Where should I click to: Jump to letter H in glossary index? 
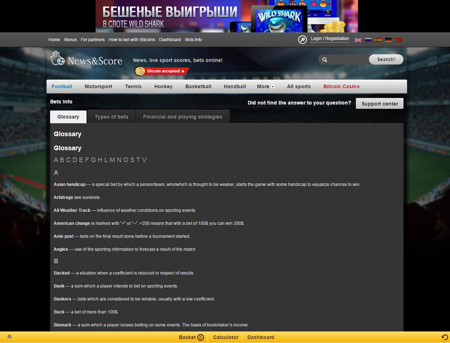click(100, 160)
